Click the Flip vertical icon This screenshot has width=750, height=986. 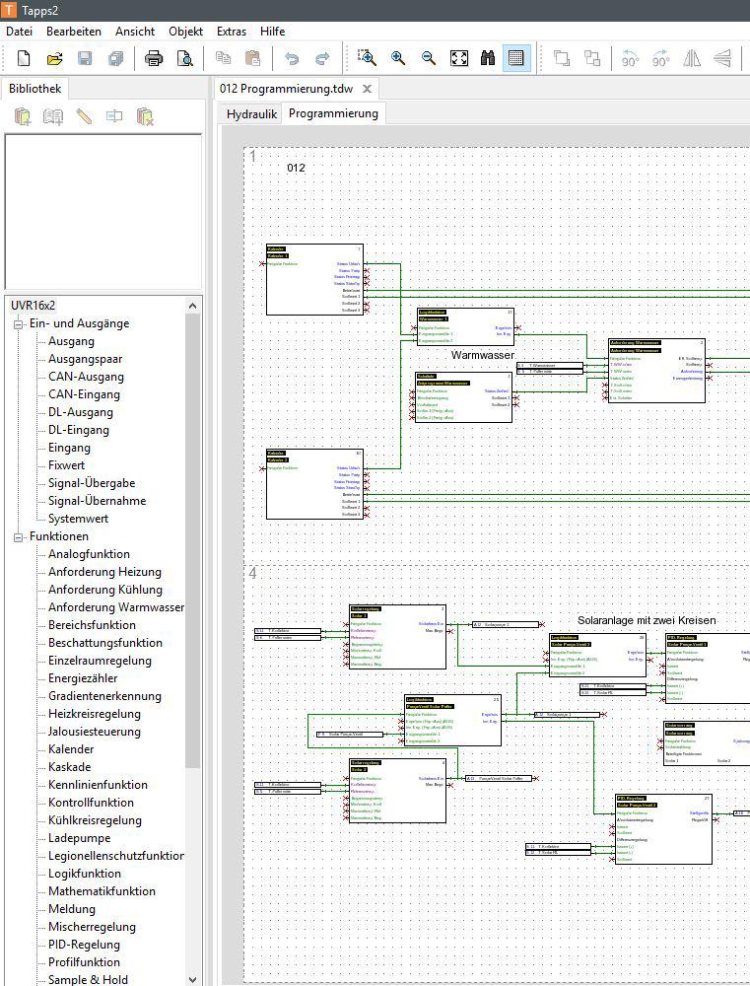(x=722, y=58)
